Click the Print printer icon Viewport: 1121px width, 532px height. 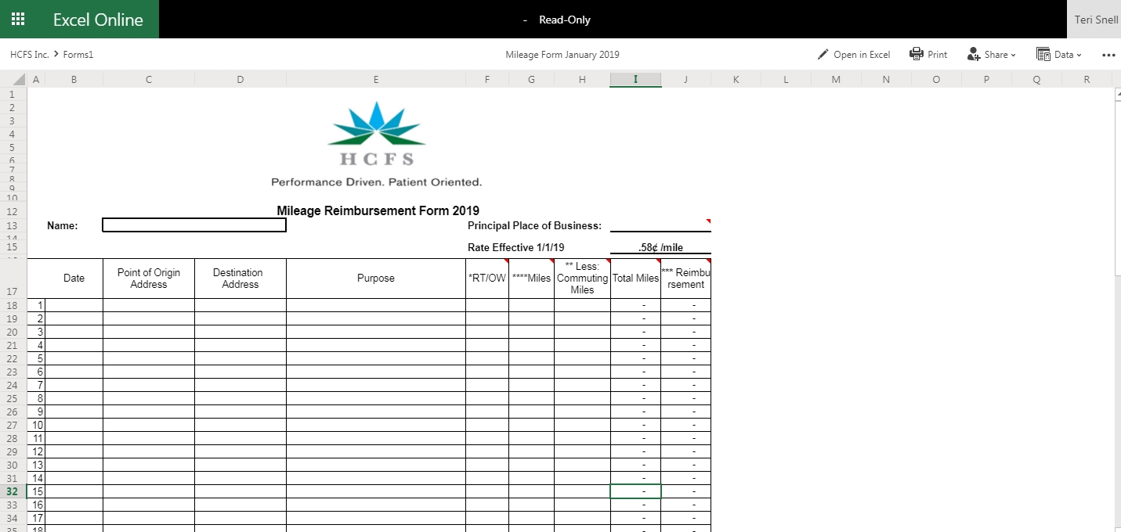(x=916, y=54)
